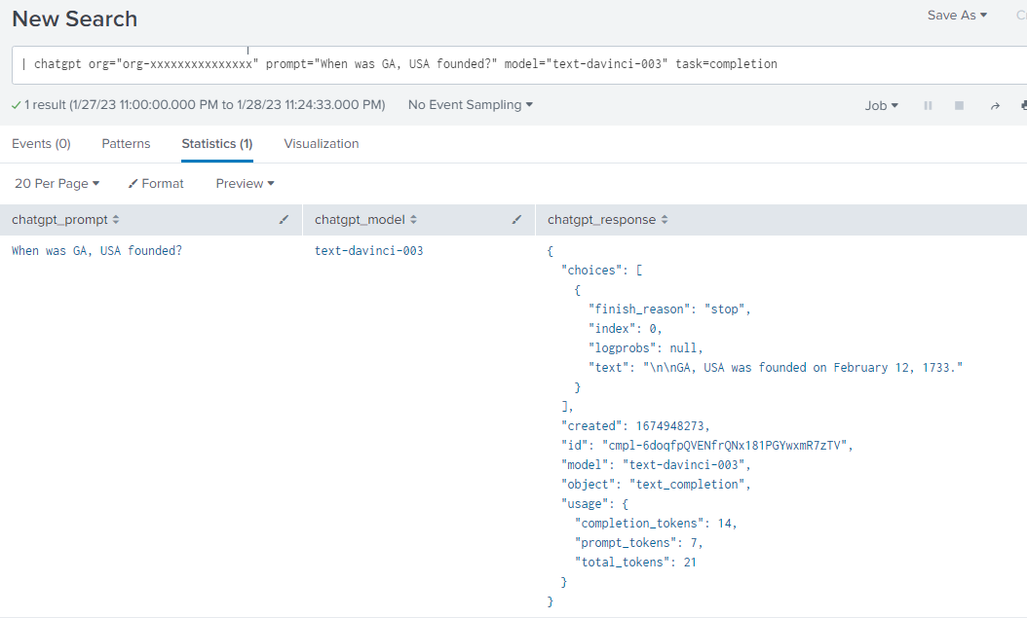Switch to the Visualization tab
The image size is (1027, 618).
pos(322,143)
